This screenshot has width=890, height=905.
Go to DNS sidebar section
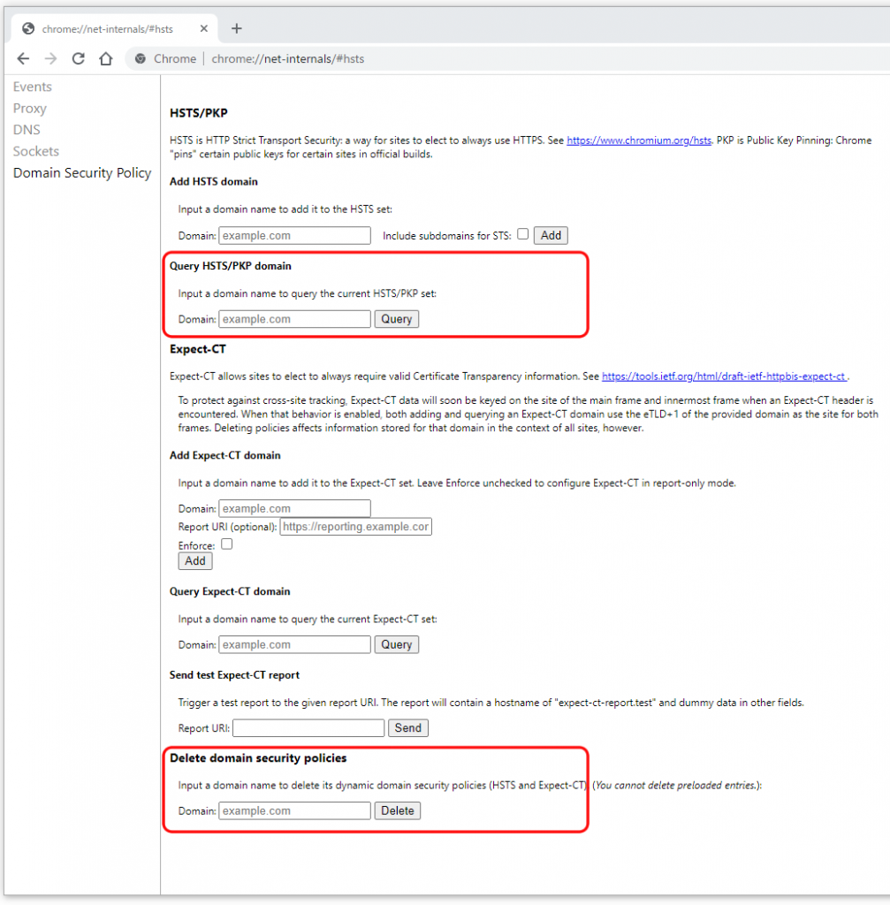[27, 129]
